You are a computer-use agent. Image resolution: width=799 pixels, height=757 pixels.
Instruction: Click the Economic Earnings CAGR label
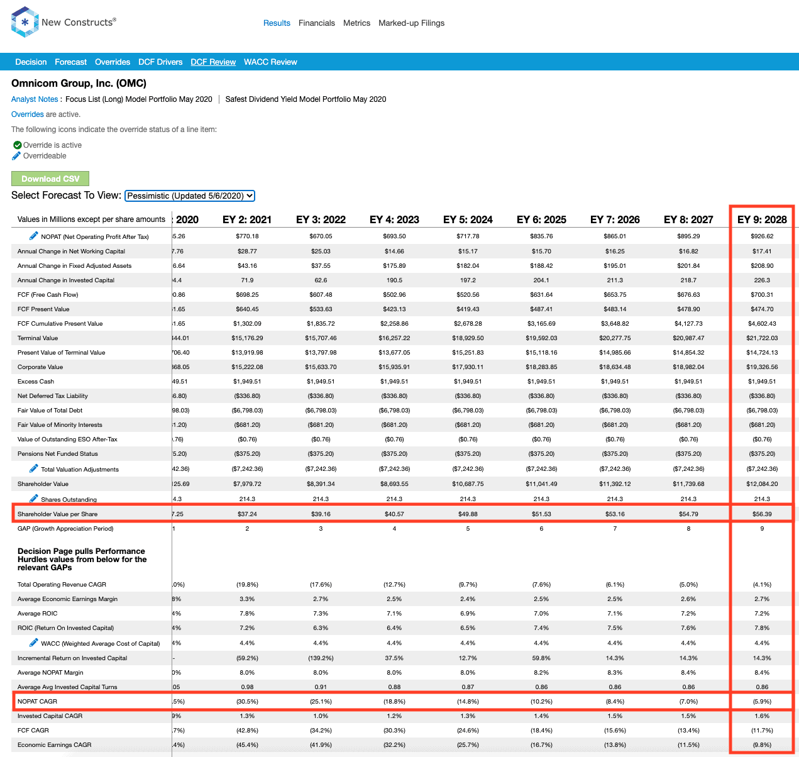pos(55,745)
